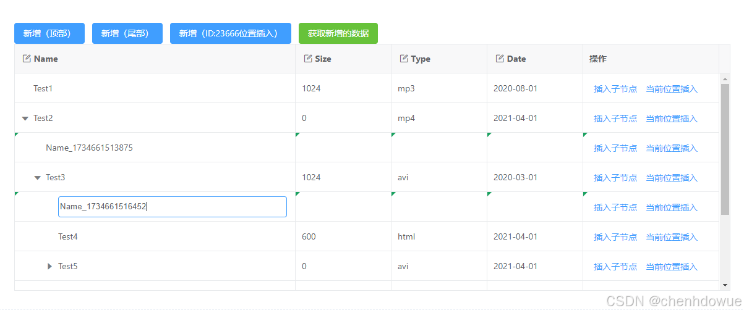The image size is (744, 313).
Task: Click 新增（尾部）button
Action: pos(127,33)
